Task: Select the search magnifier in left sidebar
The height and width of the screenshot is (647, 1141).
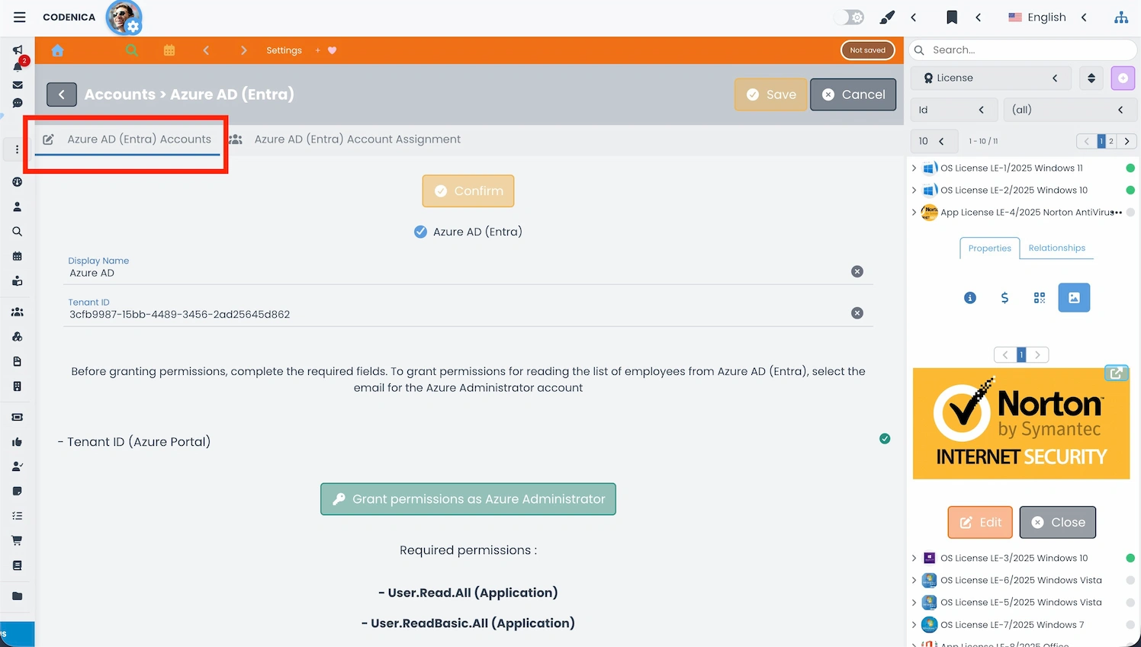Action: pos(17,232)
